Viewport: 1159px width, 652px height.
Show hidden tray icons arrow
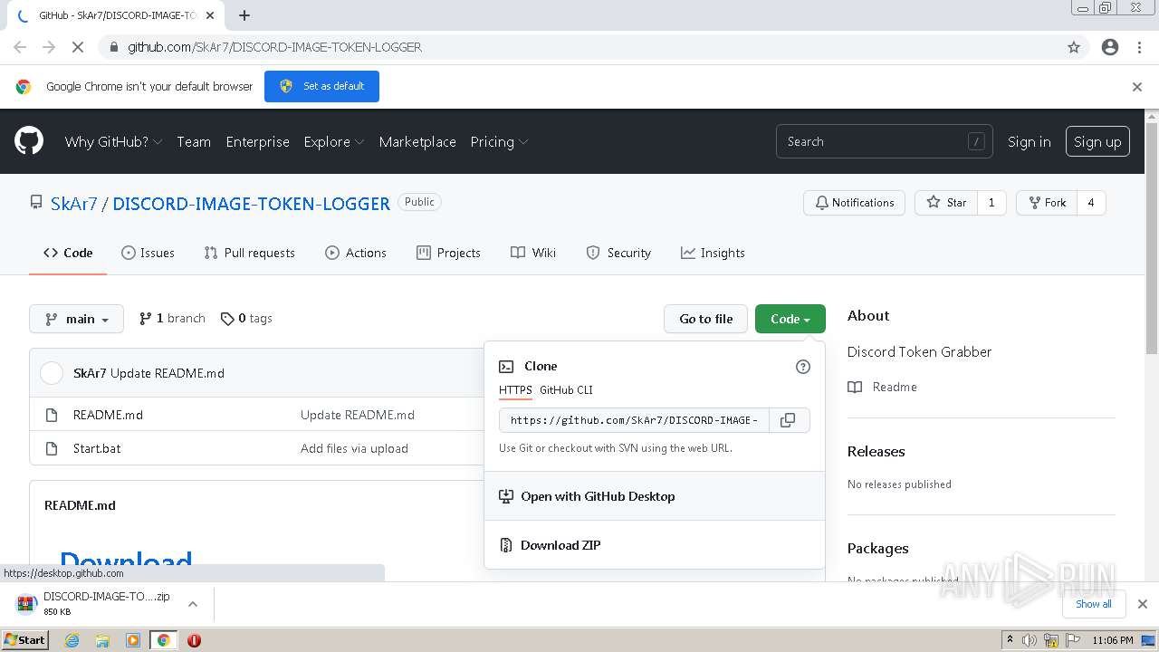pos(1010,639)
